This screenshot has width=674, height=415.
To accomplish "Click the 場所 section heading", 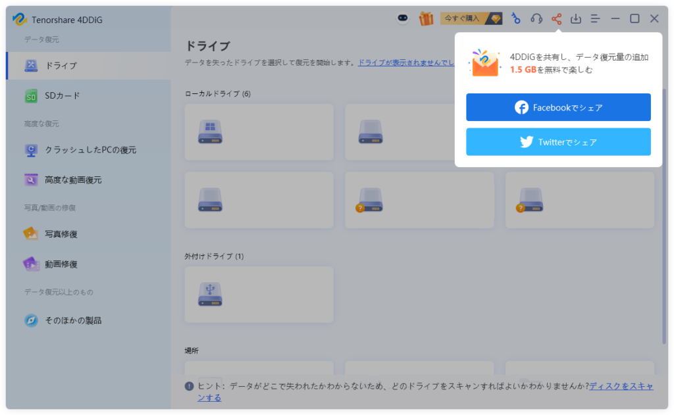I will coord(192,351).
